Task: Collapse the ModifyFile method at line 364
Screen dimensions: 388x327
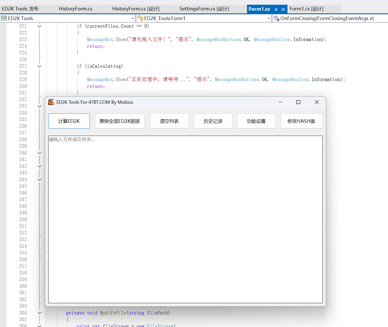Action: [x=39, y=313]
